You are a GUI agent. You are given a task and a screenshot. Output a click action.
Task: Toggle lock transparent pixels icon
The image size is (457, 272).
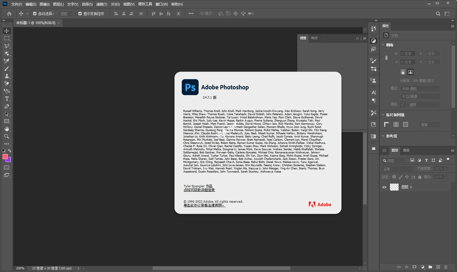[x=394, y=177]
